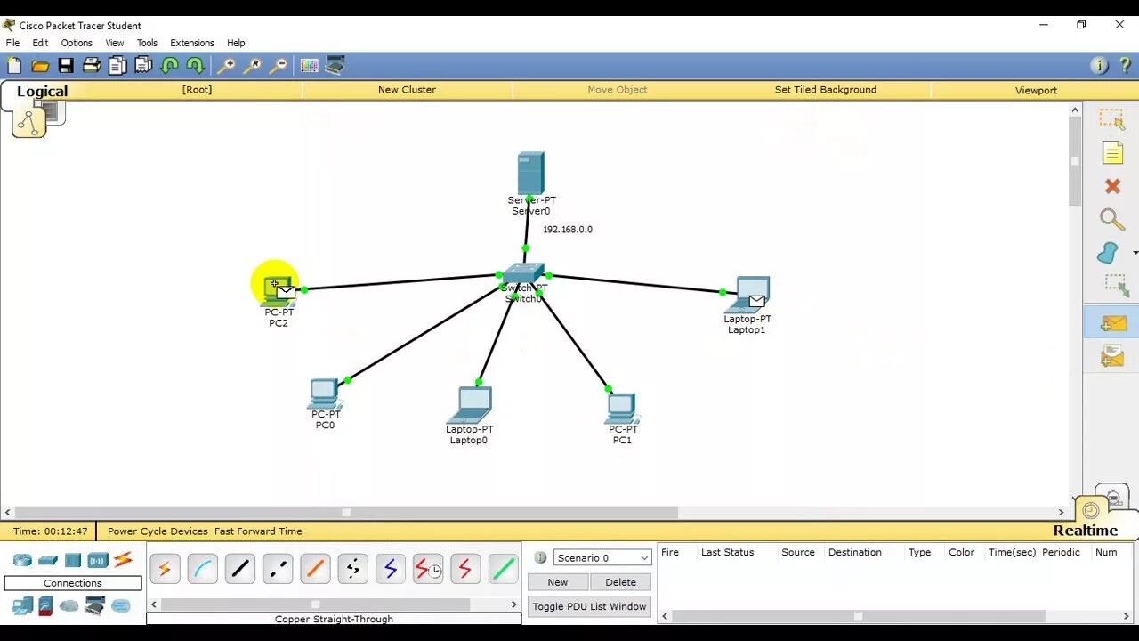Click Toggle PDU List Window button
Viewport: 1139px width, 641px height.
tap(589, 606)
